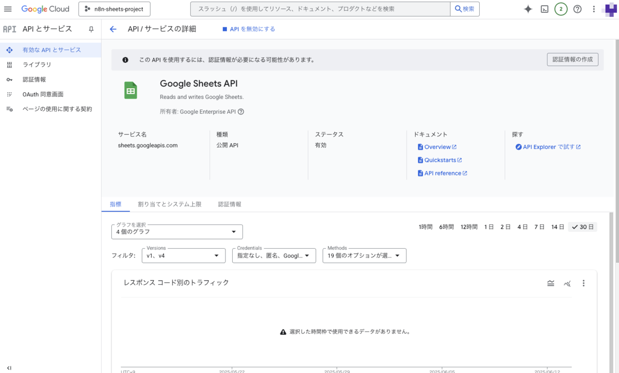Open 認証情報 in the sidebar

(x=51, y=80)
